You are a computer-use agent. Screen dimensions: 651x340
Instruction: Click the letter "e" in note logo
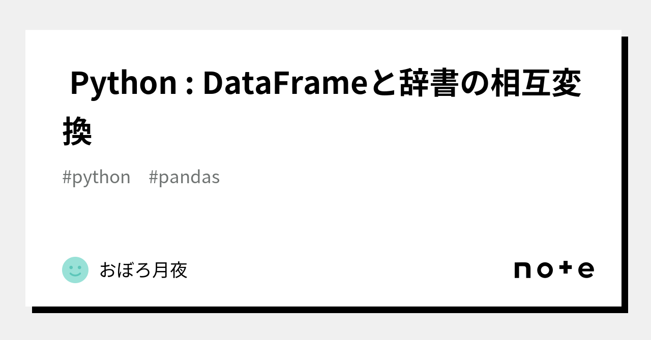click(x=586, y=270)
